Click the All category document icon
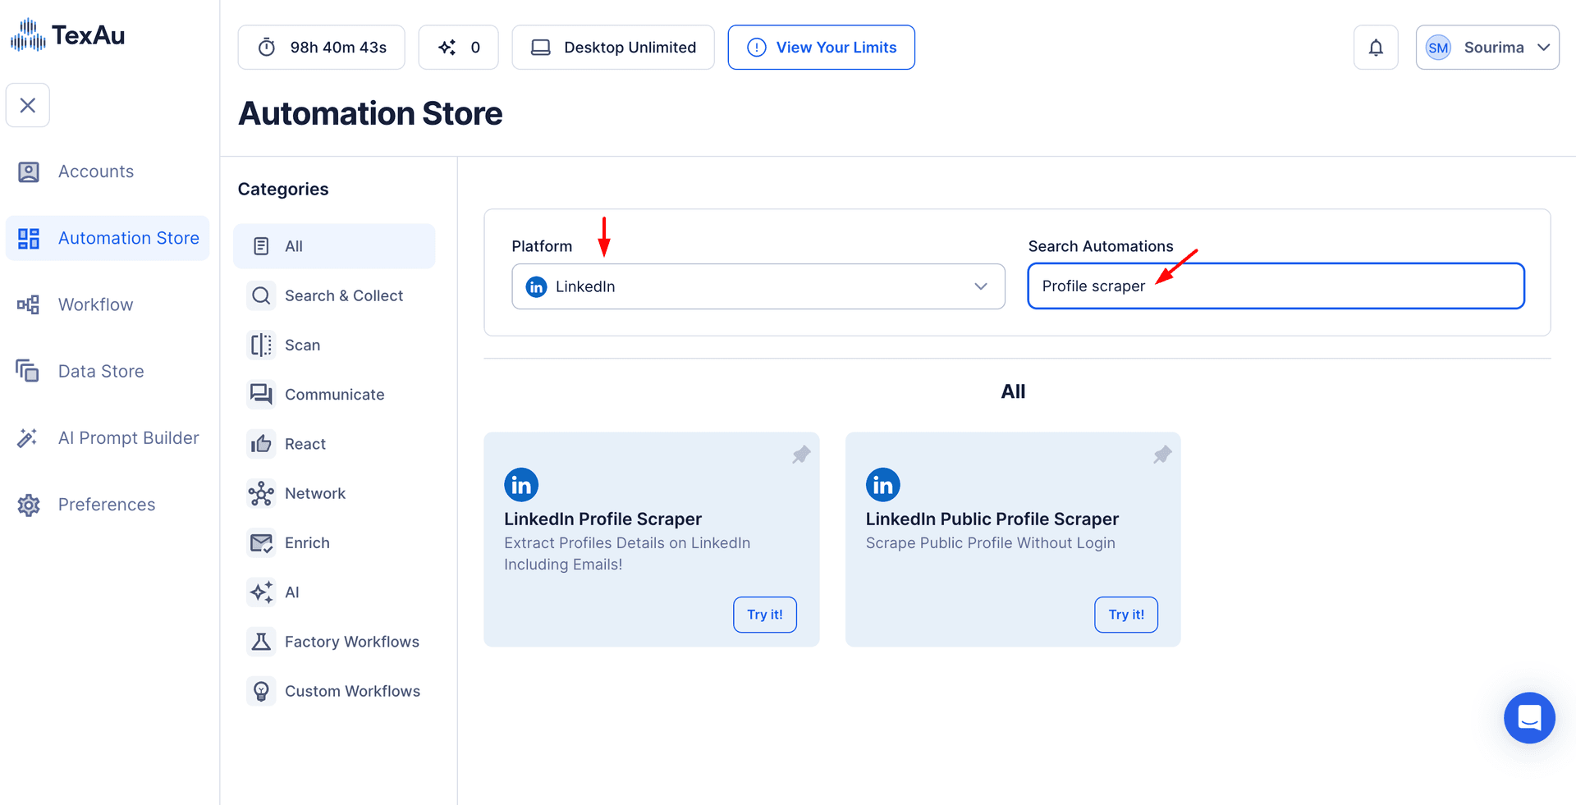 click(x=261, y=246)
